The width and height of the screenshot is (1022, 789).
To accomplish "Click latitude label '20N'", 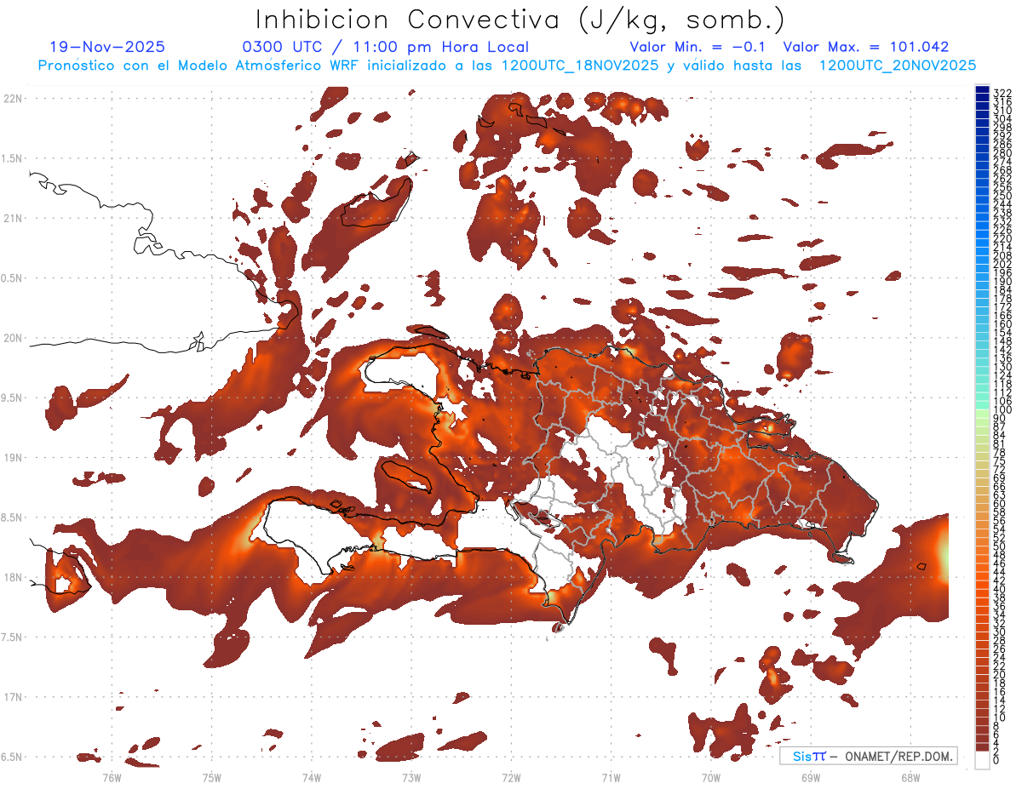I will (x=12, y=338).
